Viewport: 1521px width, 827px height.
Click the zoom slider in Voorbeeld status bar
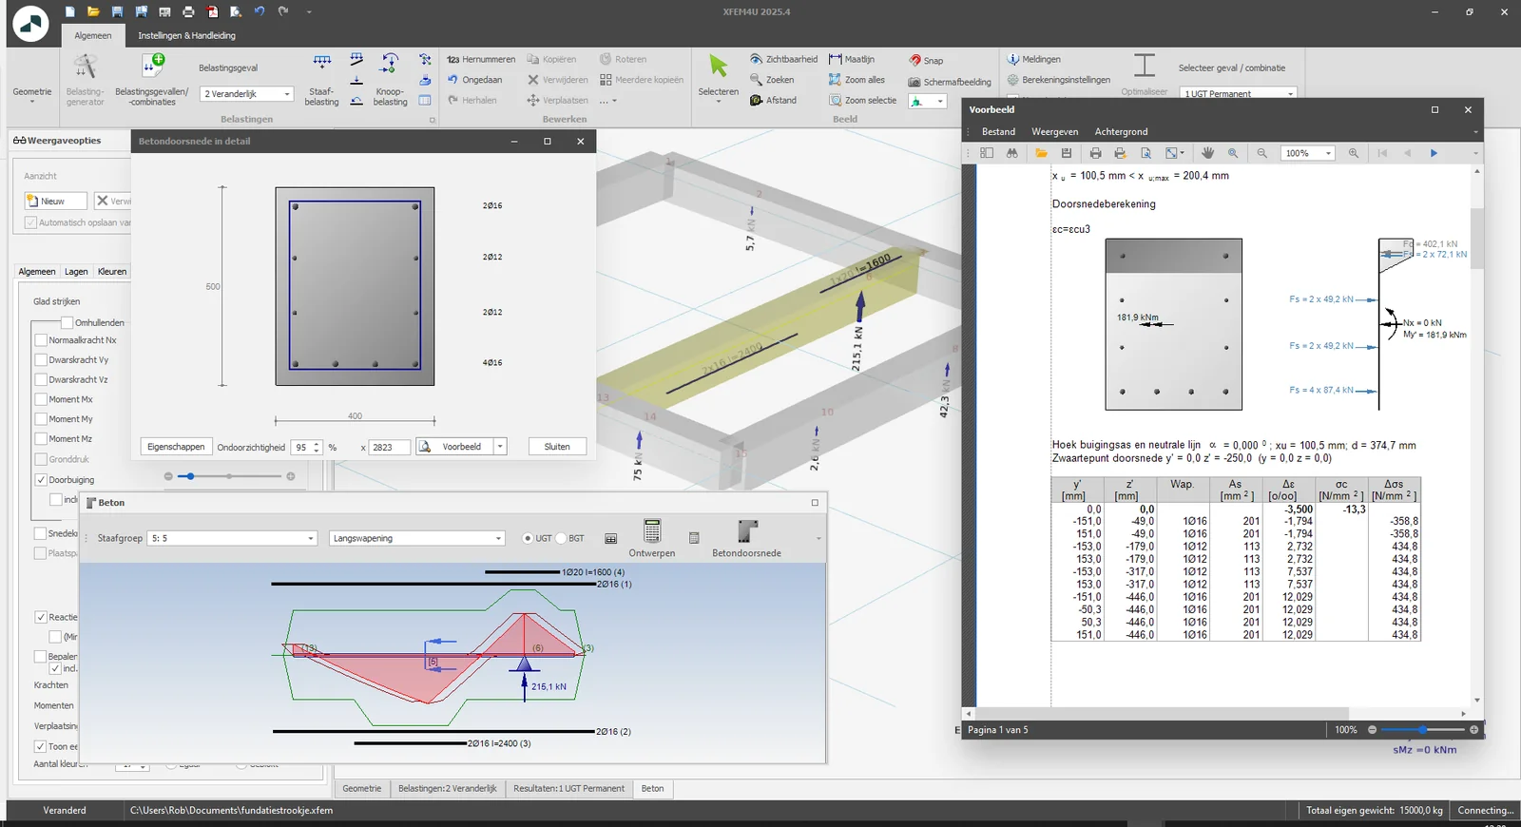point(1422,730)
